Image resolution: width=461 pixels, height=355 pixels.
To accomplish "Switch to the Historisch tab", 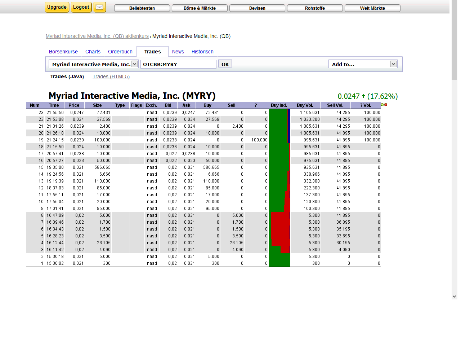I will tap(202, 52).
